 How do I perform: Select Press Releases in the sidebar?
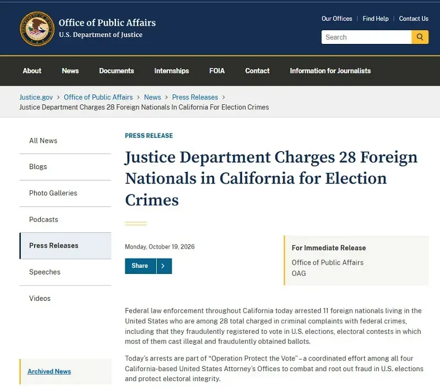pyautogui.click(x=65, y=246)
